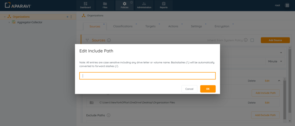
Task: Open the Files section icon
Action: pyautogui.click(x=105, y=4)
